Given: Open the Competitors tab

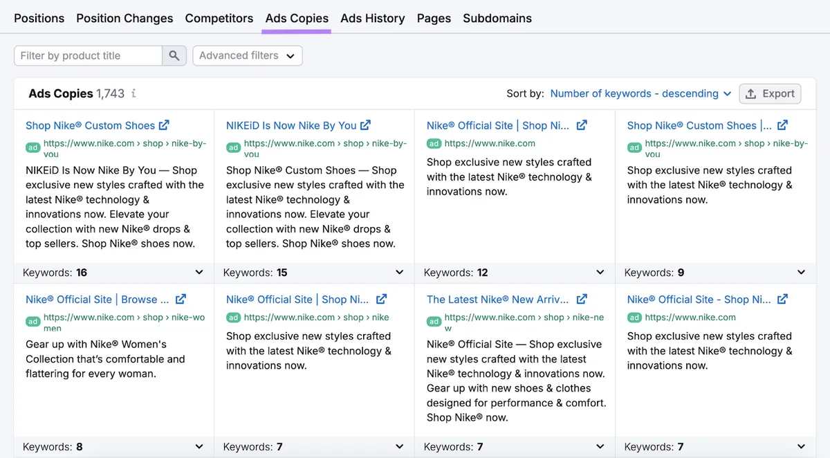Looking at the screenshot, I should [219, 19].
